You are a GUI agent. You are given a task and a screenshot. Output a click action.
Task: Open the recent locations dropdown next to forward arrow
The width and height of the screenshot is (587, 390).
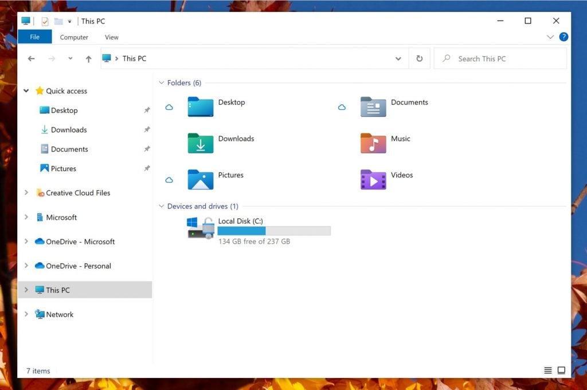[x=70, y=58]
